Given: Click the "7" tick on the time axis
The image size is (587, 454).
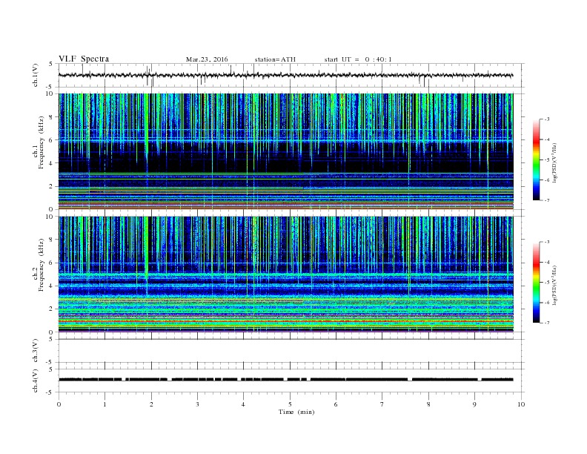Looking at the screenshot, I should (382, 404).
